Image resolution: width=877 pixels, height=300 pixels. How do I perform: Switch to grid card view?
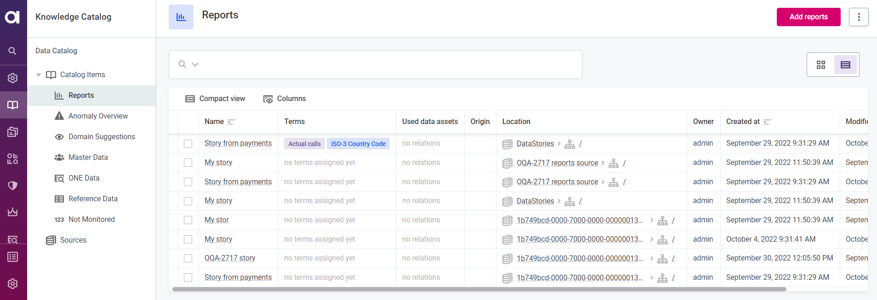[820, 65]
